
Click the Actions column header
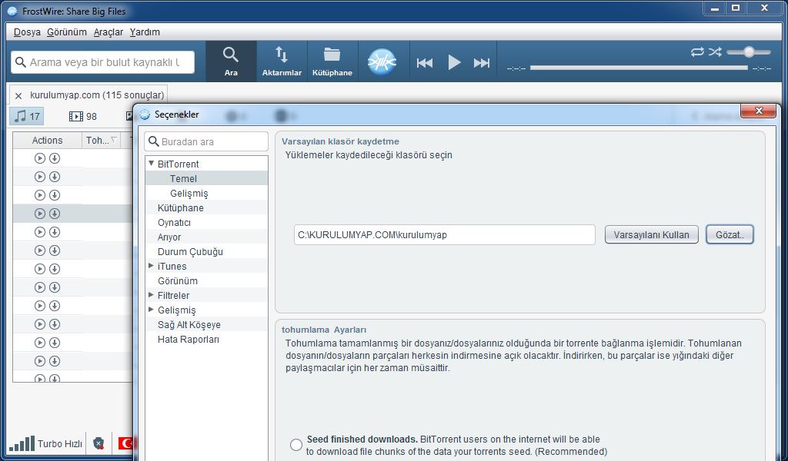coord(47,141)
